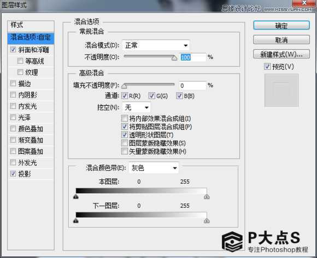Click the 填充不透明度 slider handle

click(124, 87)
